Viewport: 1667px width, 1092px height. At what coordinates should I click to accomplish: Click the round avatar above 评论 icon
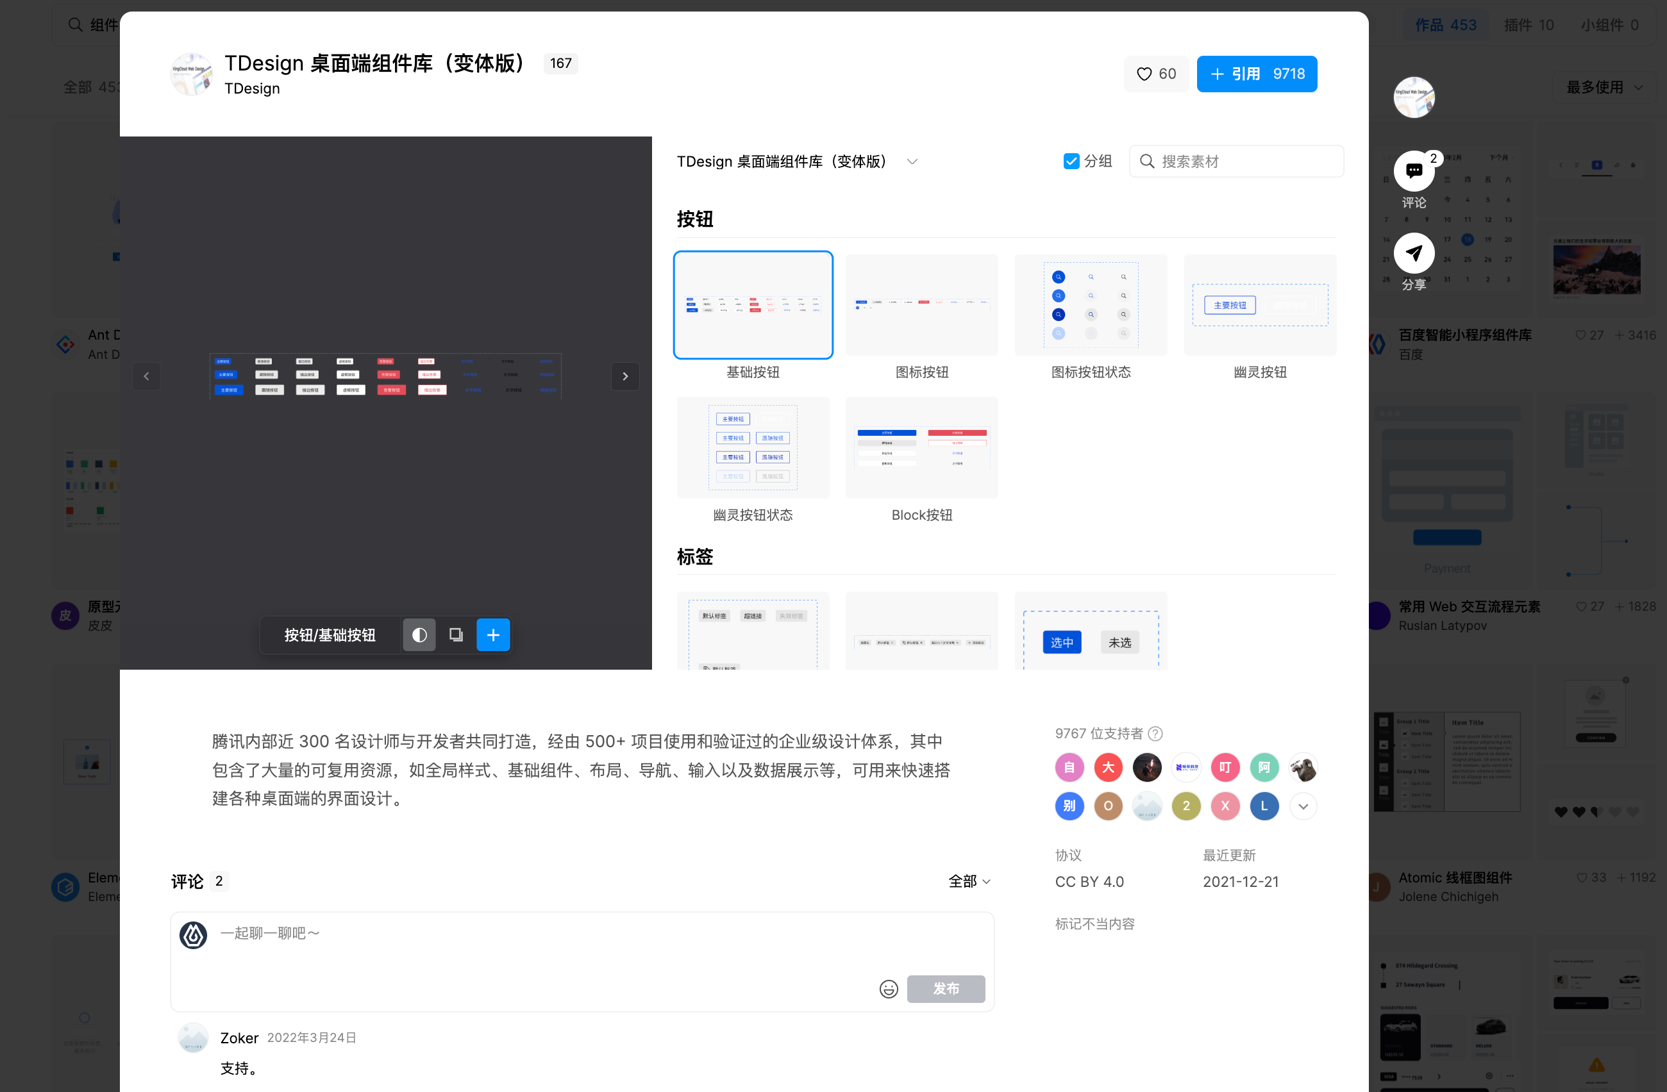(x=1414, y=97)
